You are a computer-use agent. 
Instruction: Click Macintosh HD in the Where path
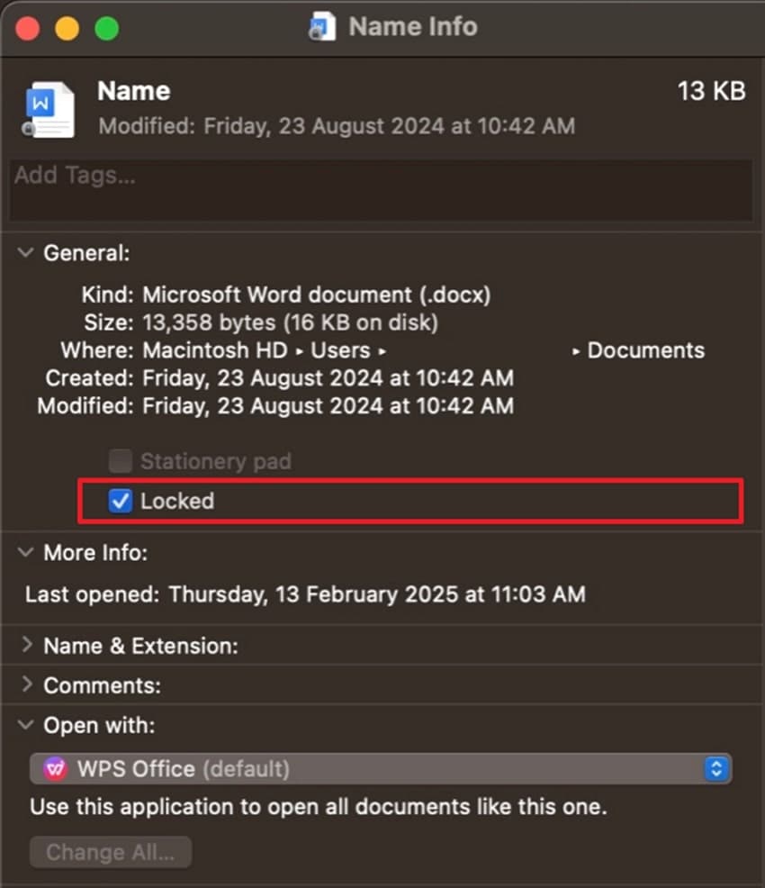215,350
